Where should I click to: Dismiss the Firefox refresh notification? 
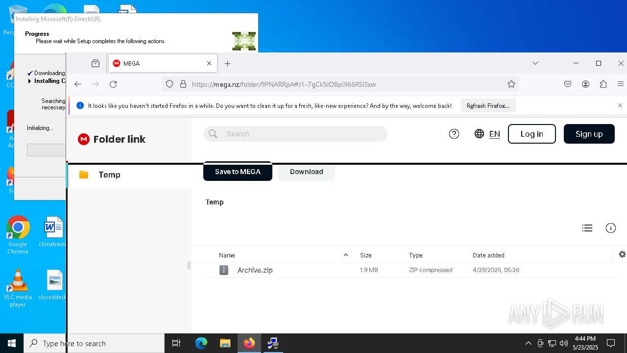click(620, 105)
